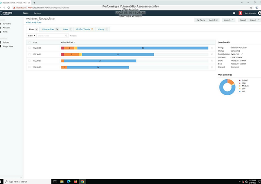Switch to the Vulnerabilities tab
261x184 pixels.
[50, 29]
